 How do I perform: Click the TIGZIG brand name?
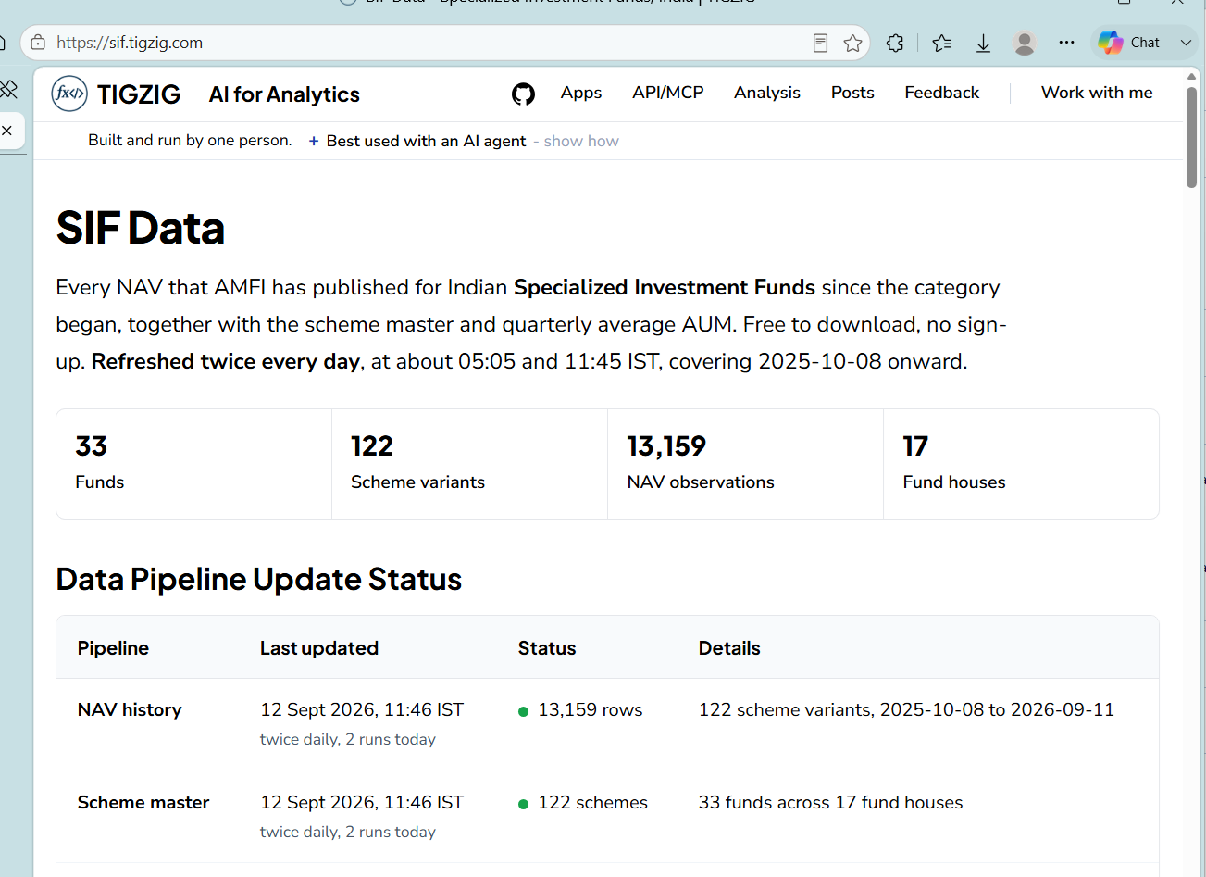[x=139, y=94]
